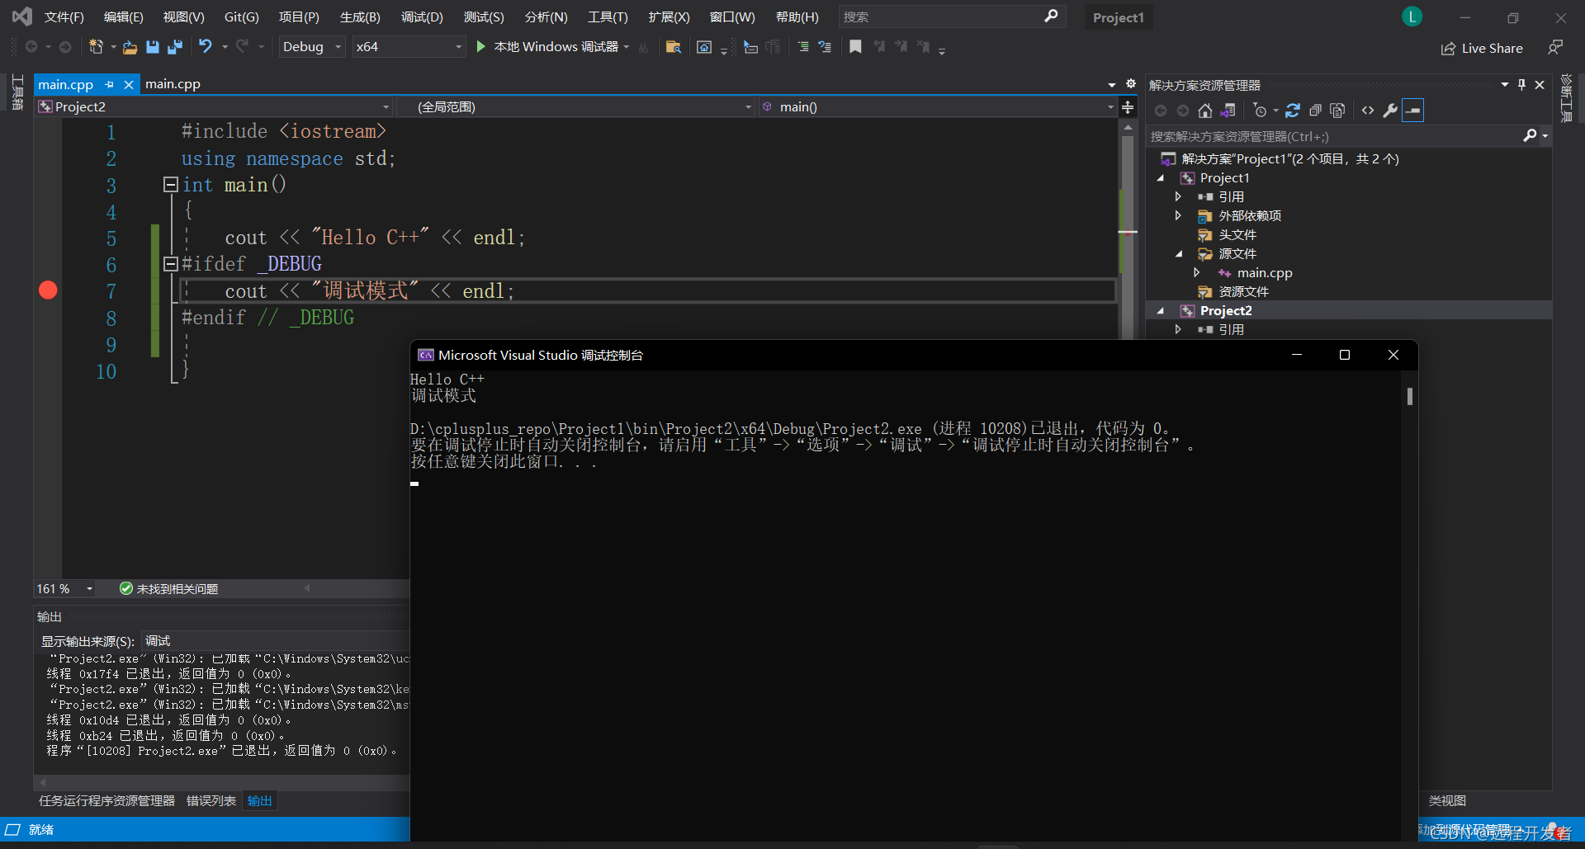Close the active main.cpp tab

point(129,84)
